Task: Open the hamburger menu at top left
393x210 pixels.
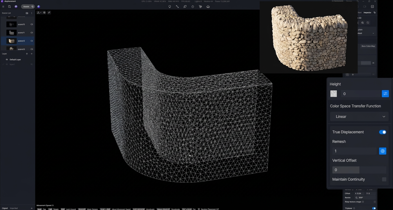Action: pyautogui.click(x=3, y=6)
